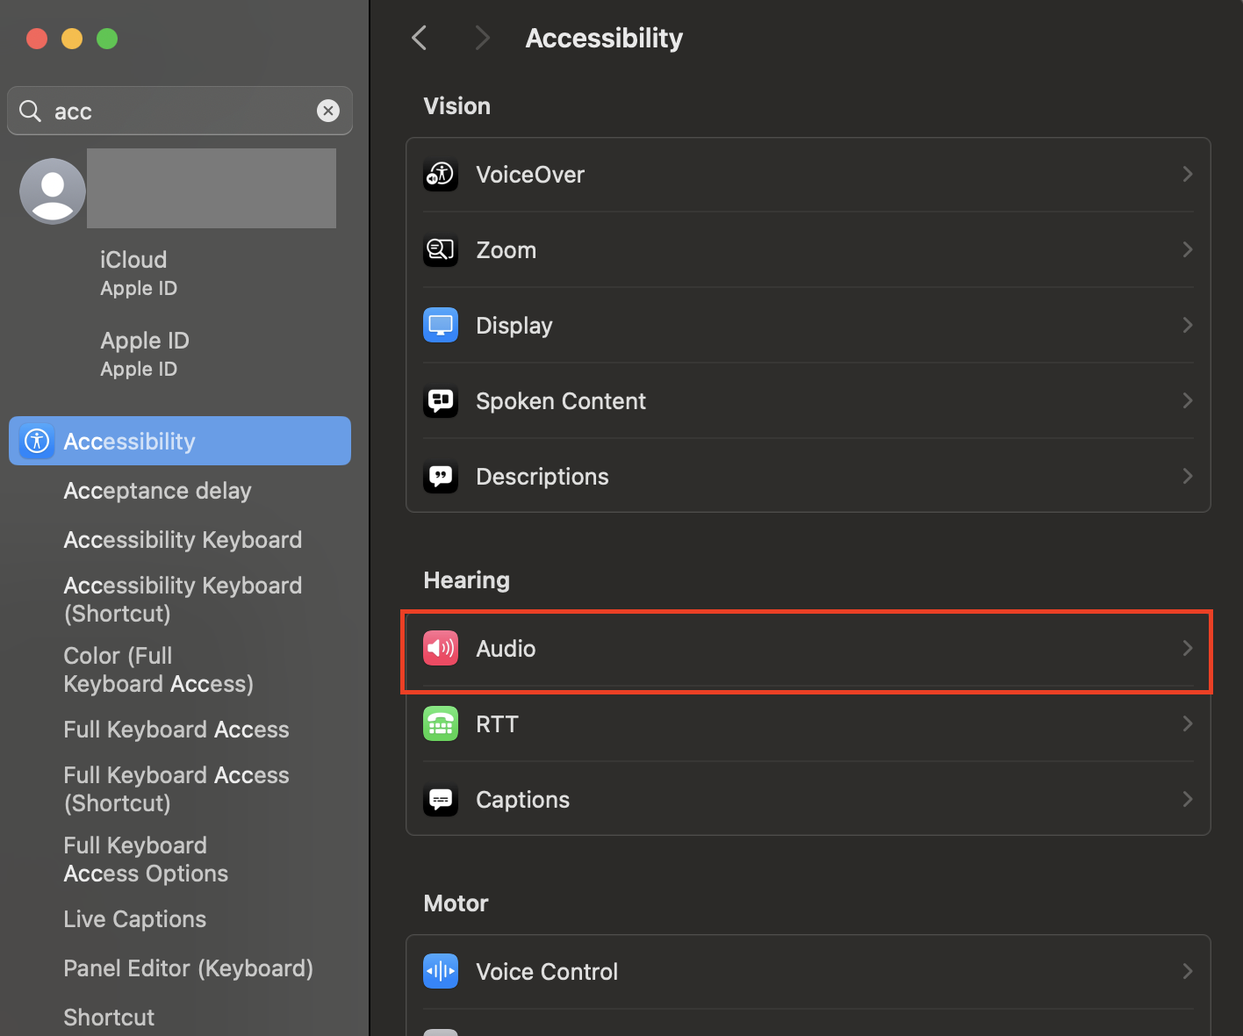Click the Captions bubble icon
The image size is (1243, 1036).
click(x=441, y=799)
